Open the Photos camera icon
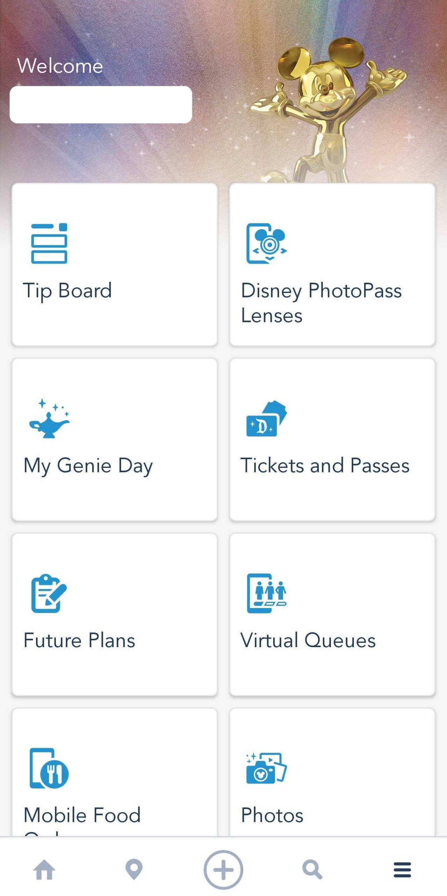447x896 pixels. tap(267, 768)
